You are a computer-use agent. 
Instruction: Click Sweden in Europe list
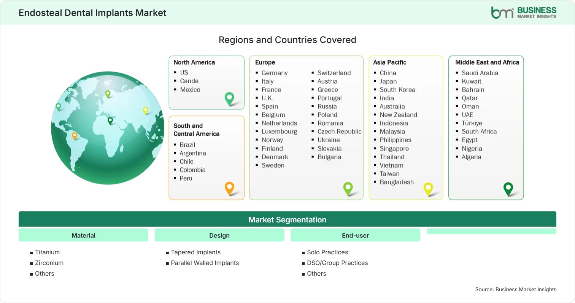273,165
